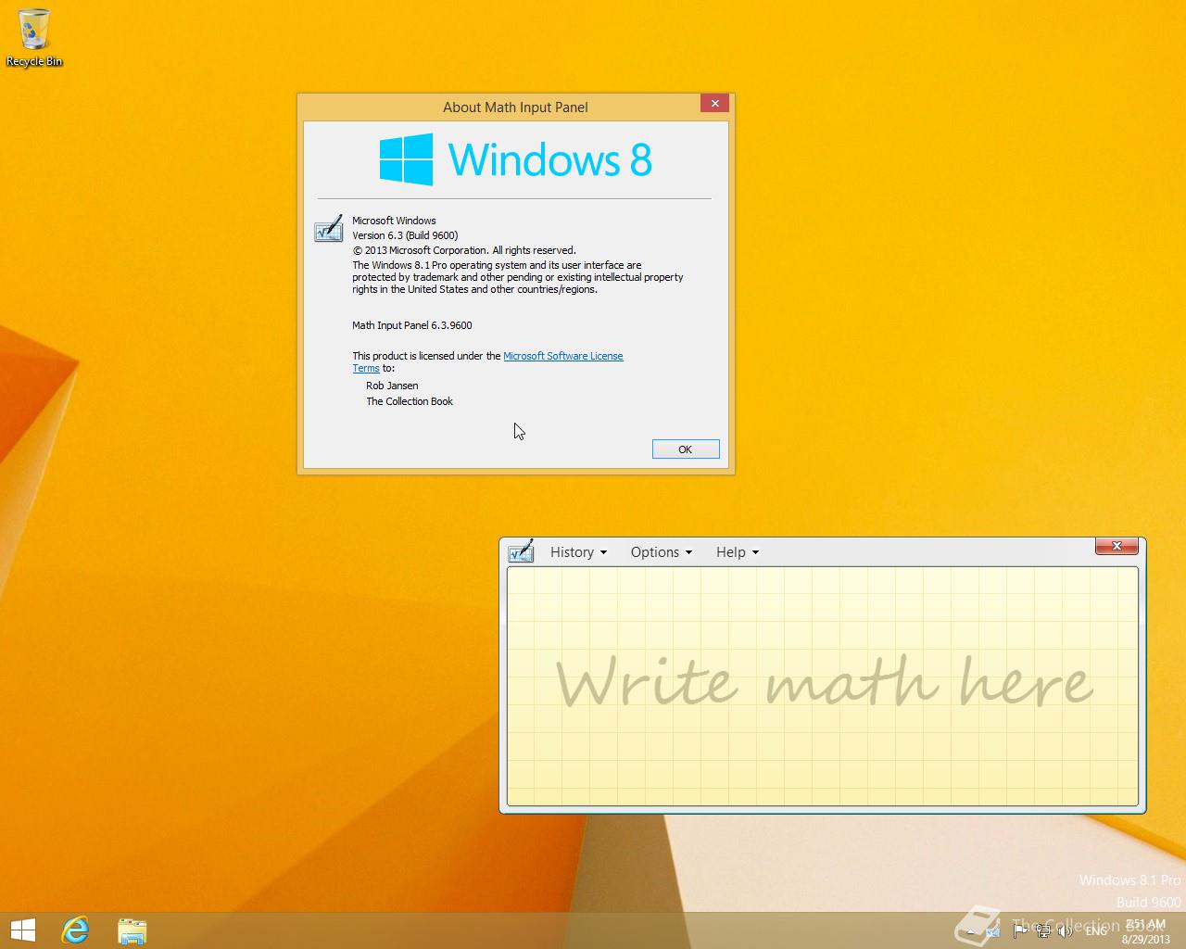Viewport: 1186px width, 949px height.
Task: Close the Math Input Panel window
Action: click(1117, 546)
